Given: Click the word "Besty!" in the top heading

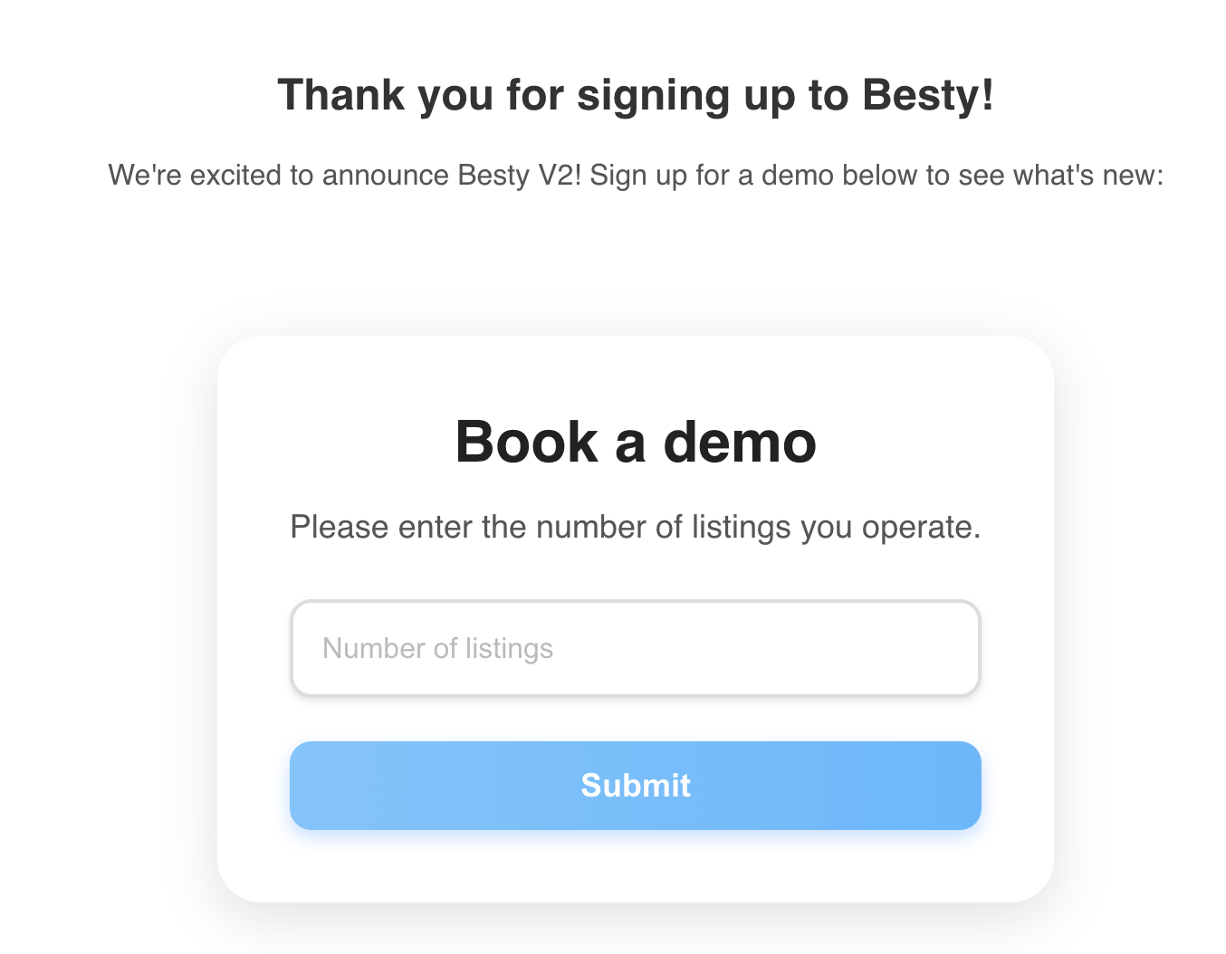Looking at the screenshot, I should (x=928, y=95).
